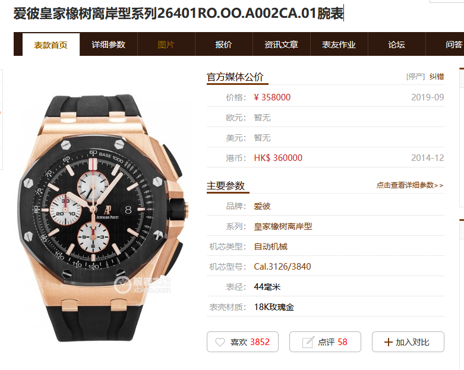Open the 资讯文章 tab
The height and width of the screenshot is (370, 464).
281,45
